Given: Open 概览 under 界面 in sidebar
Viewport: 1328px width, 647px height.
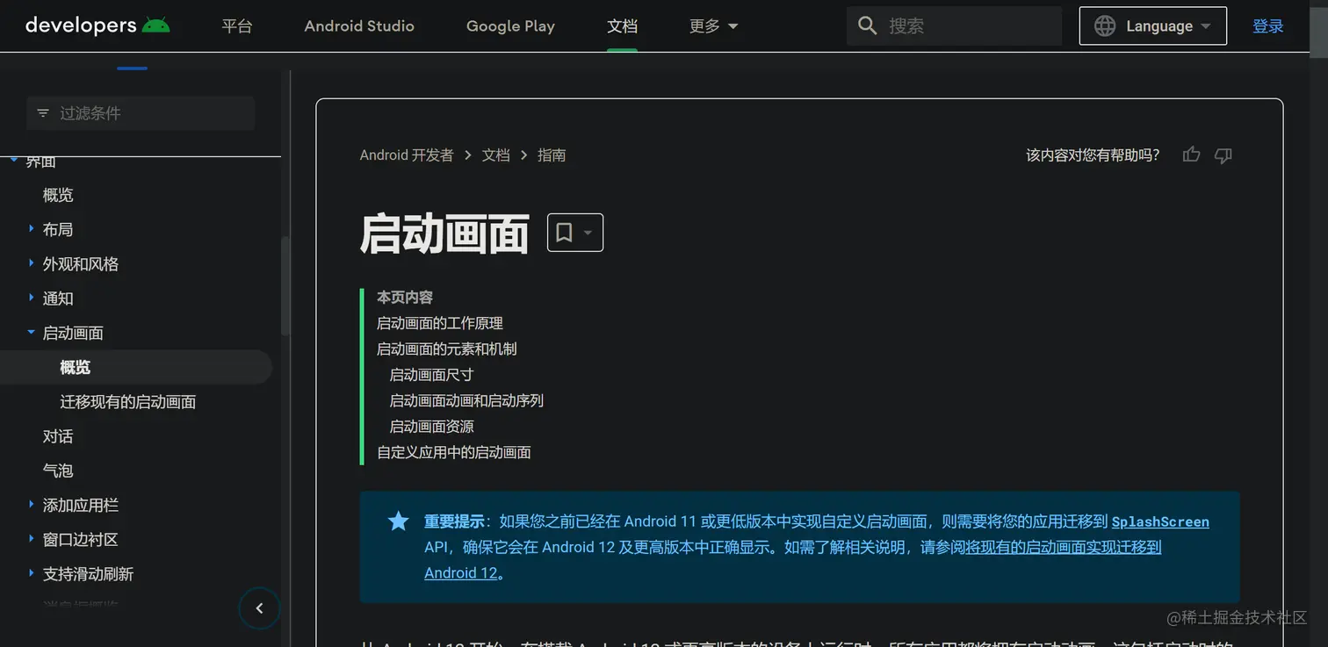Looking at the screenshot, I should coord(58,195).
